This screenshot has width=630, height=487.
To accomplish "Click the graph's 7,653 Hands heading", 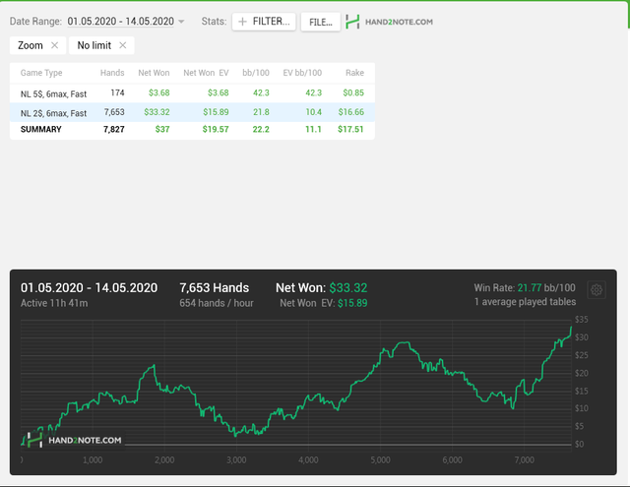I will coord(215,288).
